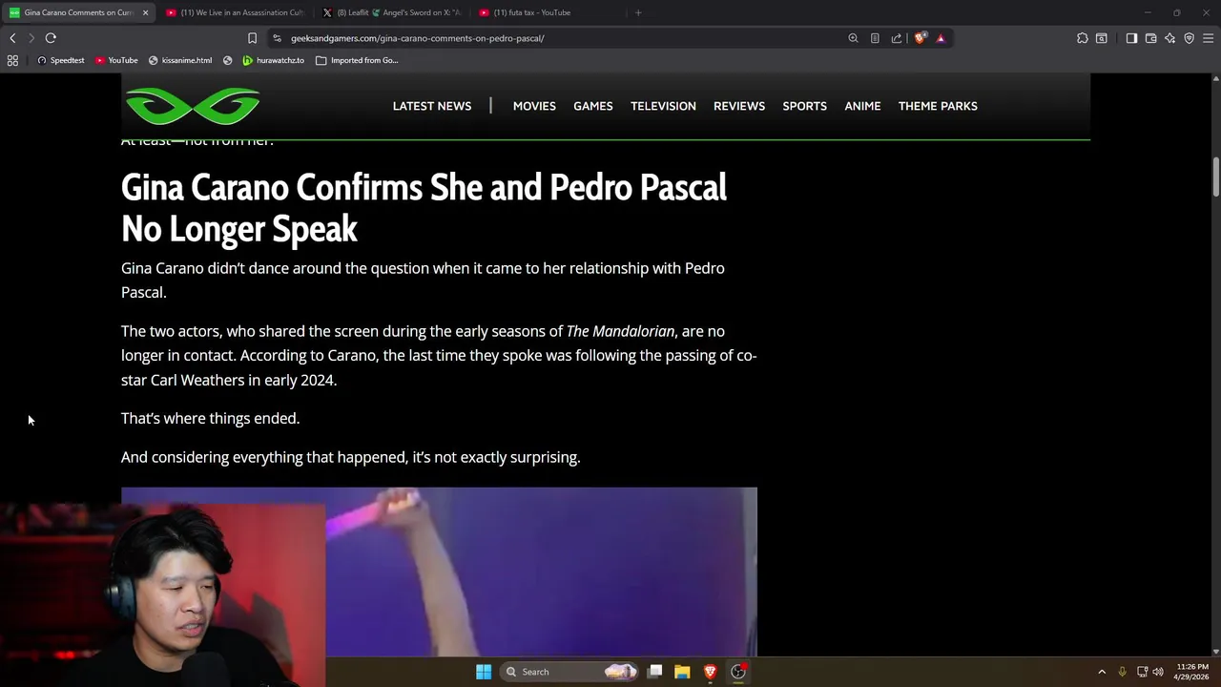Select the unlabeled globe bookmark icon

pyautogui.click(x=227, y=60)
